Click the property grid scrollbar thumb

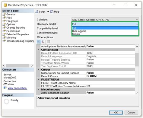point(137,59)
